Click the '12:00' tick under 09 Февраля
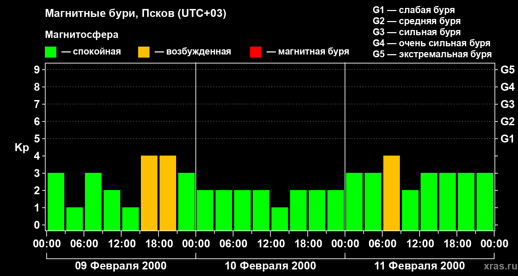This screenshot has height=276, width=518. click(121, 244)
